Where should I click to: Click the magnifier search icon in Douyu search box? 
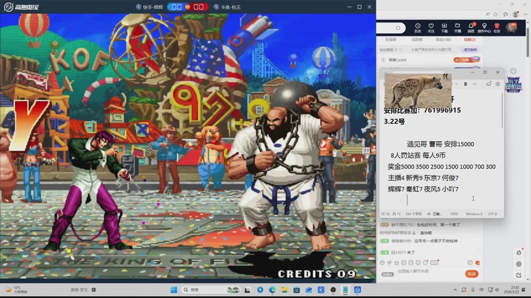398,28
